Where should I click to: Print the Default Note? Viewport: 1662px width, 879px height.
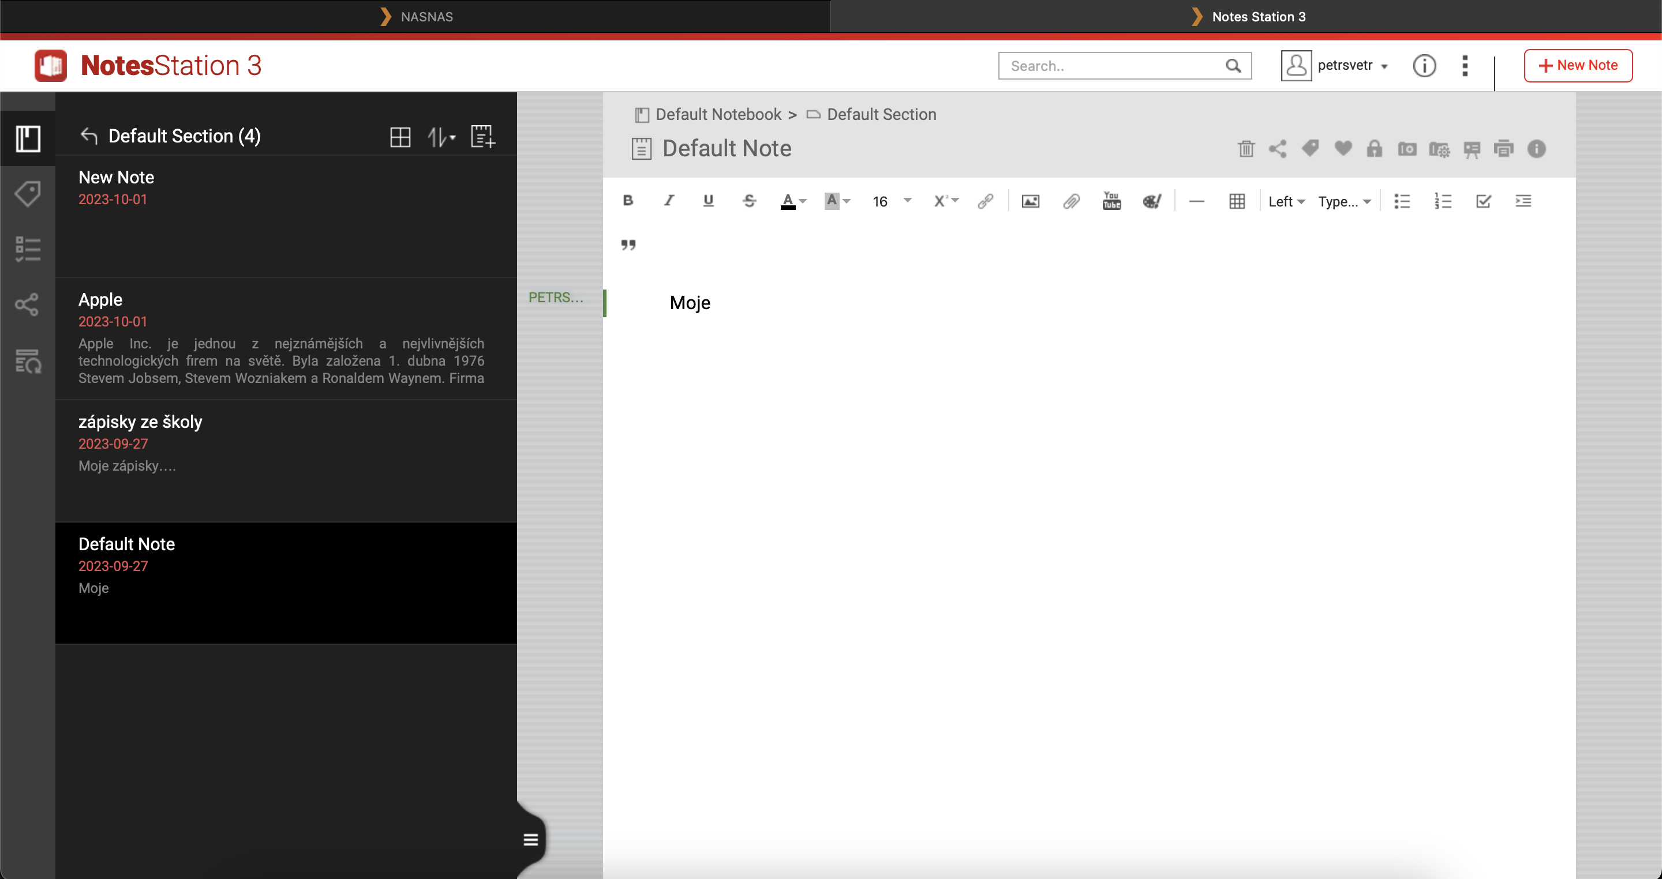tap(1504, 149)
